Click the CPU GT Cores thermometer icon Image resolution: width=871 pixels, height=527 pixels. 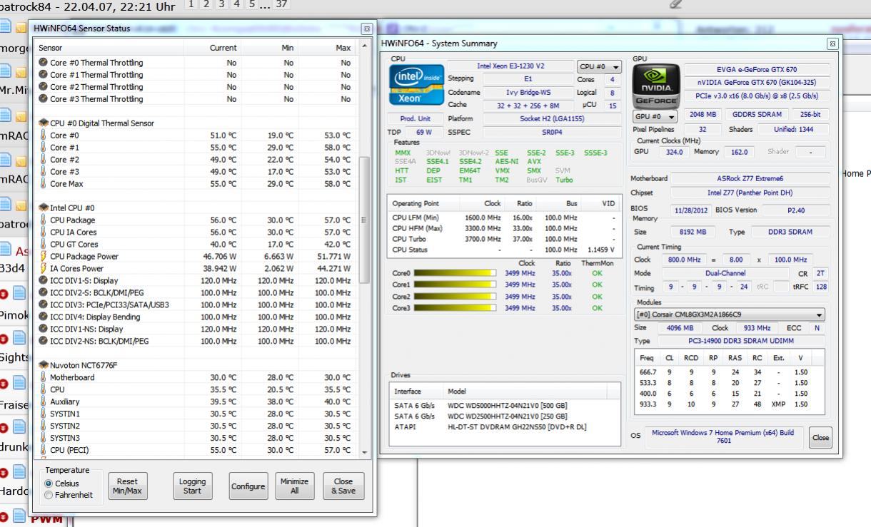pyautogui.click(x=43, y=245)
